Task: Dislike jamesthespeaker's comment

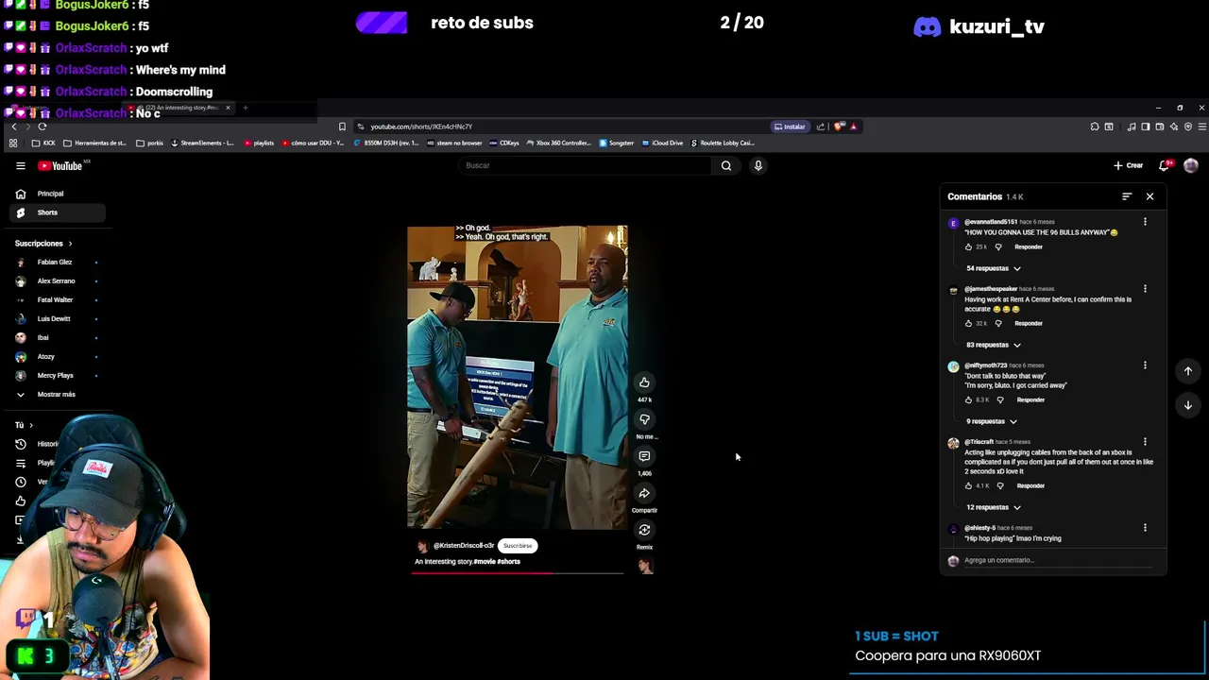Action: click(998, 324)
